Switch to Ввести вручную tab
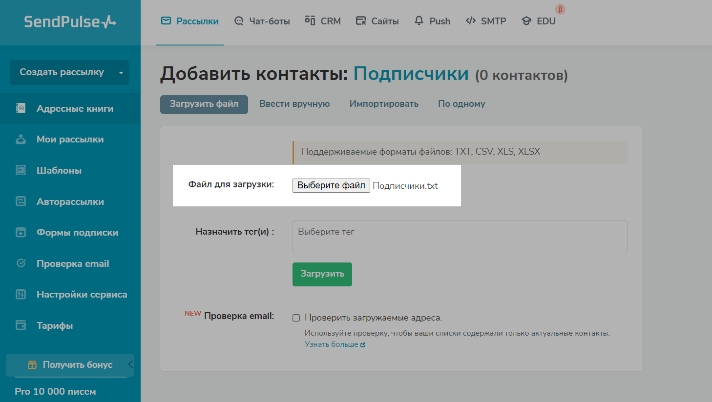 click(294, 104)
